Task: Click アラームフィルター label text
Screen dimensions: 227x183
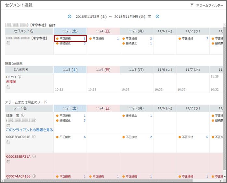Action: (209, 5)
